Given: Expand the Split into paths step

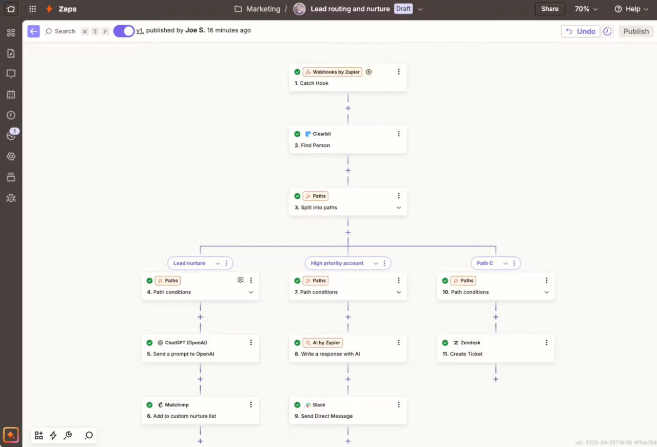Looking at the screenshot, I should pos(399,207).
